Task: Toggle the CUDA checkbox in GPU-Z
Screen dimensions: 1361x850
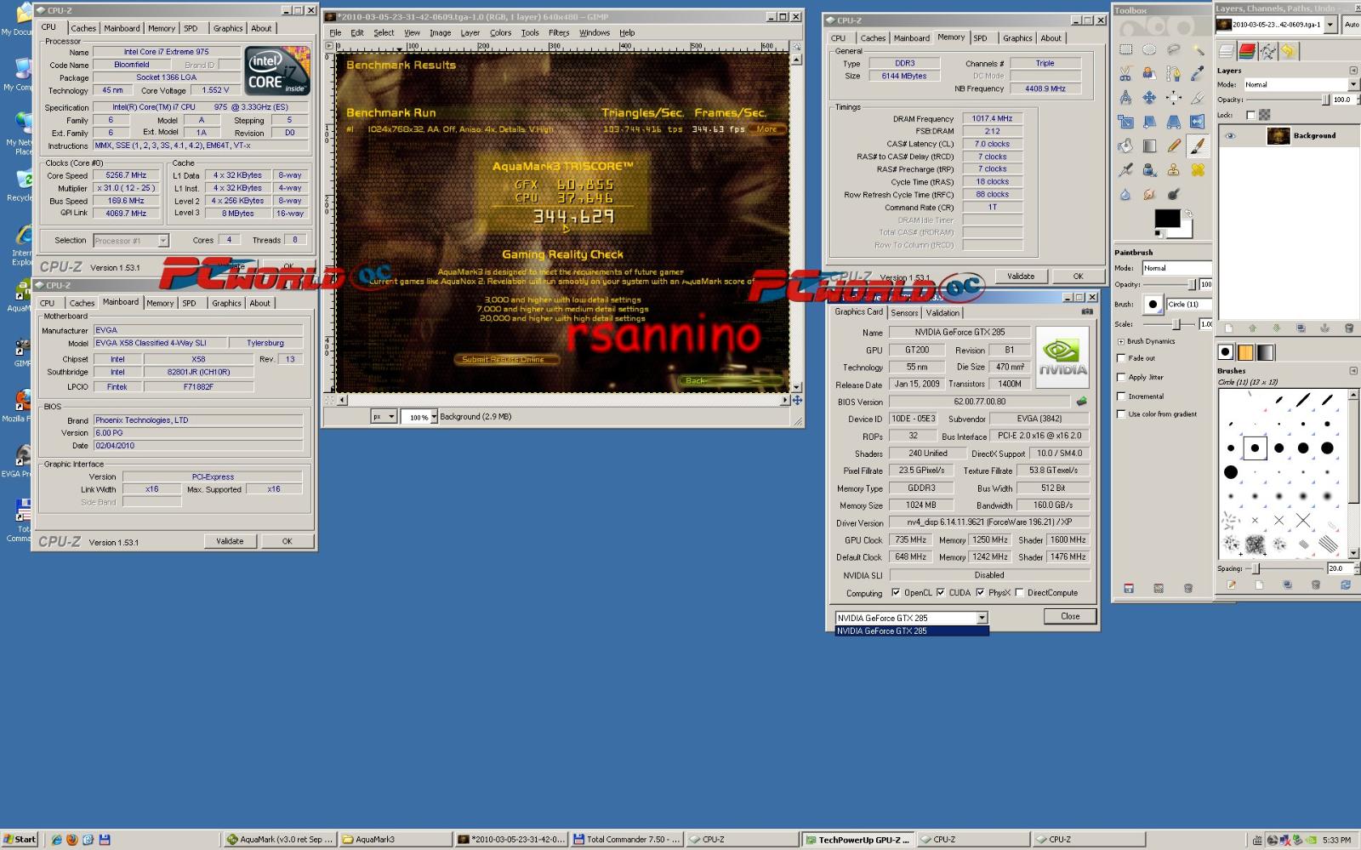Action: pyautogui.click(x=940, y=593)
